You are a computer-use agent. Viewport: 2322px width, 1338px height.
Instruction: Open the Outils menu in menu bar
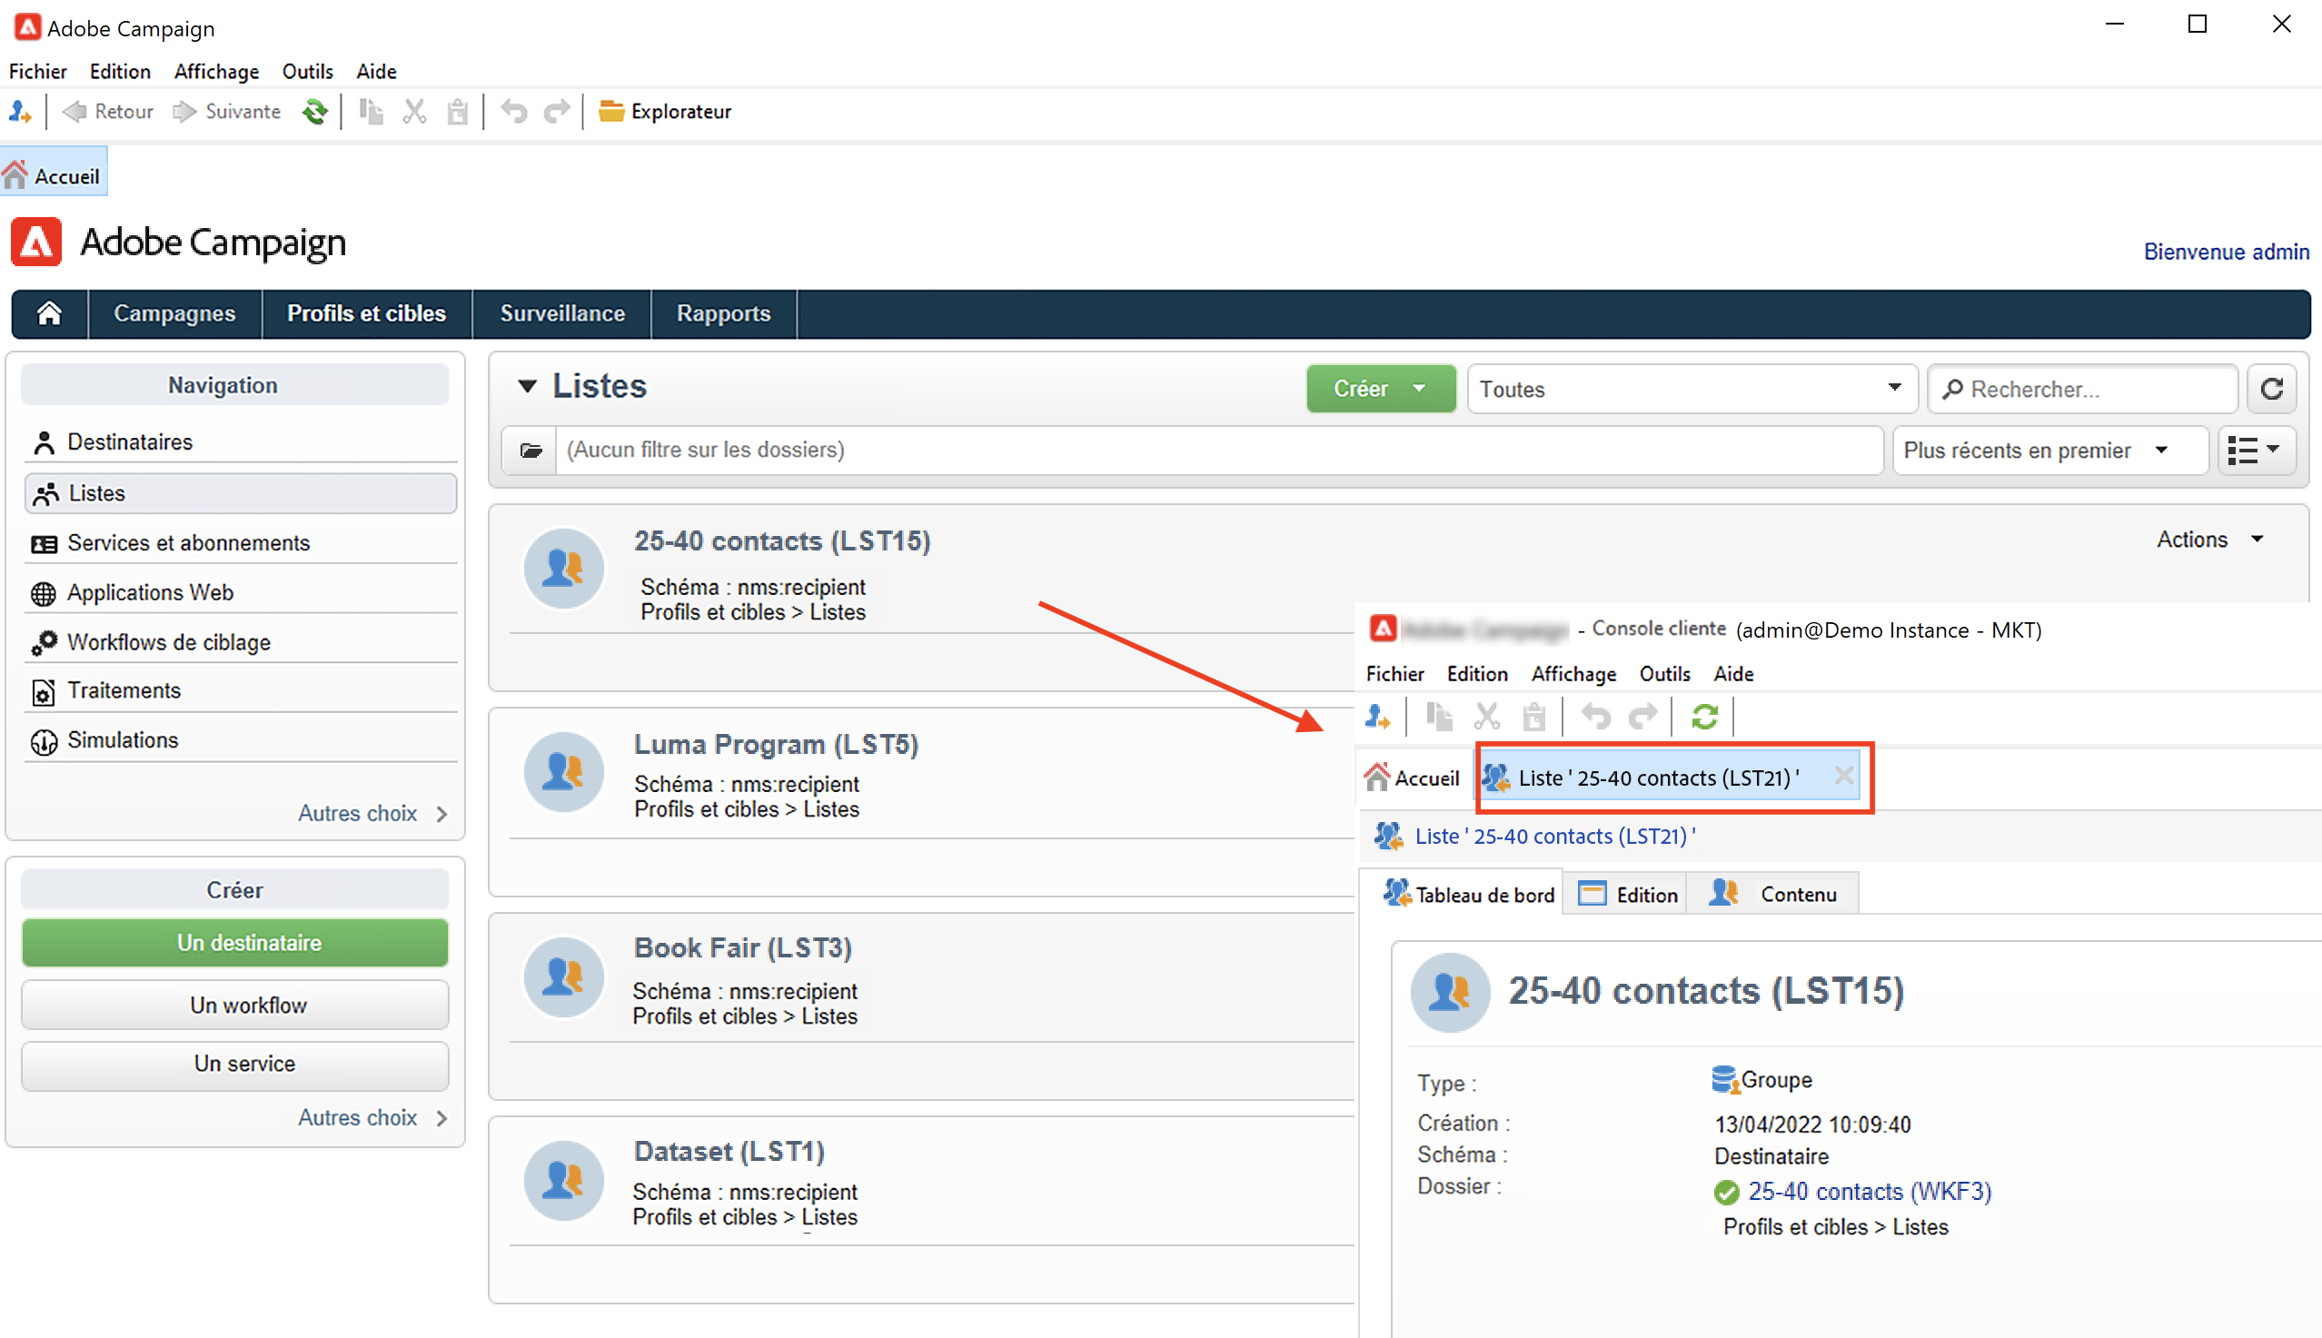307,71
